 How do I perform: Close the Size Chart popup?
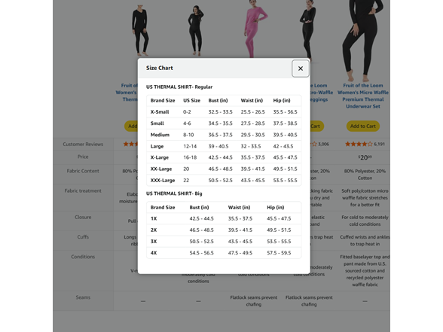(x=301, y=69)
